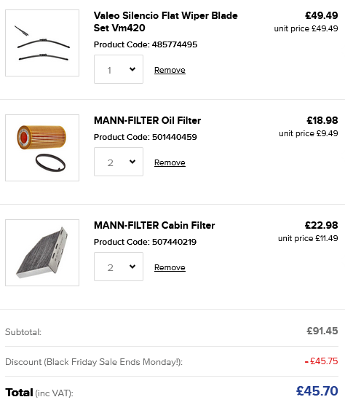Click the wiper blade product thumbnail
345x405 pixels.
click(x=42, y=43)
